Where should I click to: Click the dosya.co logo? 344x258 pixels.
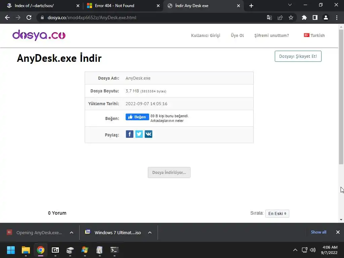click(39, 35)
